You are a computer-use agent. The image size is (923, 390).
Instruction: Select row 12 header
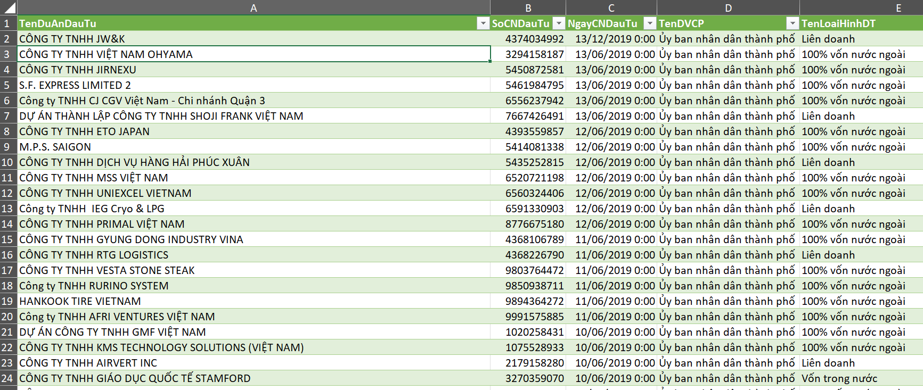pos(9,193)
